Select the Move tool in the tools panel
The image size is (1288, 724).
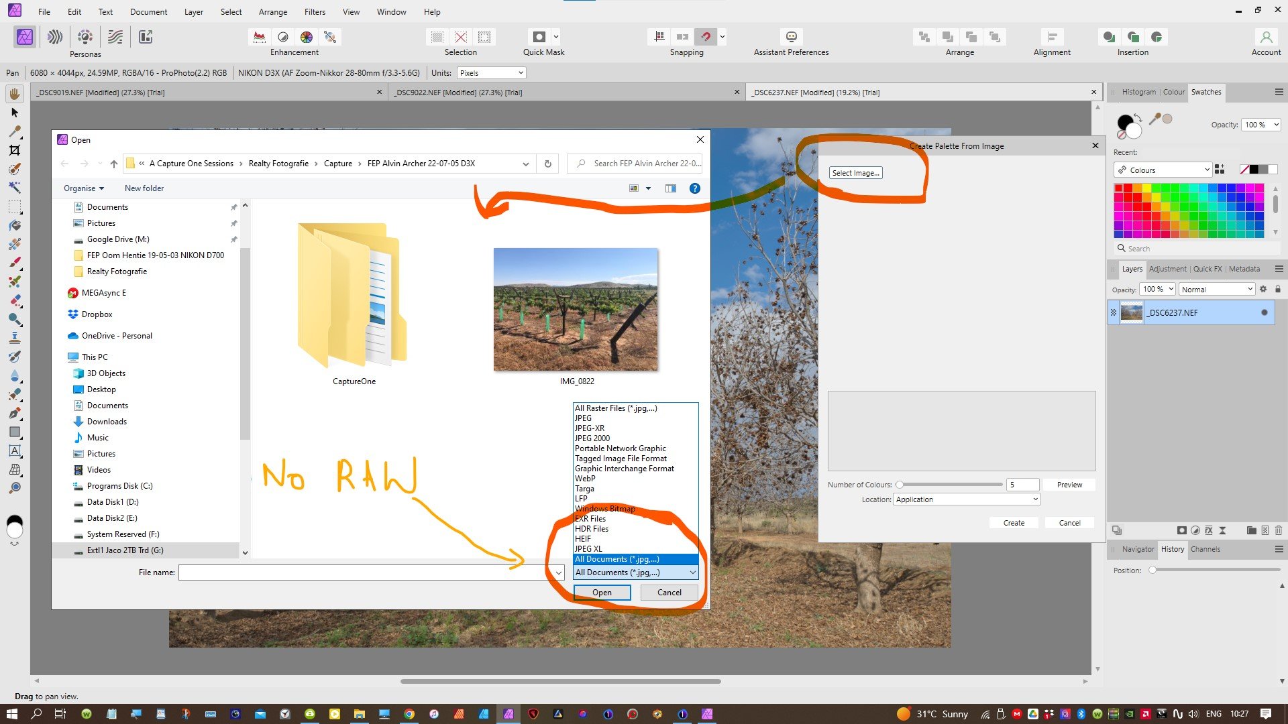coord(15,113)
